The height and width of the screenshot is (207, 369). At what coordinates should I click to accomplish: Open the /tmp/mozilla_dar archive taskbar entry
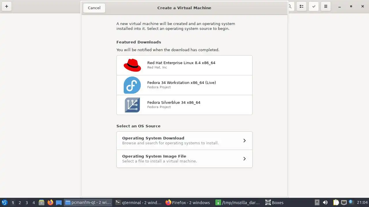pos(238,202)
